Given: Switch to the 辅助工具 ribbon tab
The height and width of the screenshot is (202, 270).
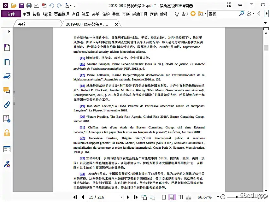Looking at the screenshot, I should point(140,14).
